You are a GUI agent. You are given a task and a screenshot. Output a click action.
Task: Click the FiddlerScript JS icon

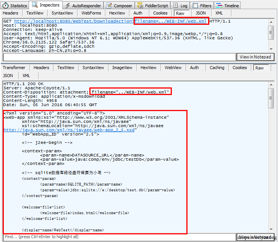tap(140, 5)
